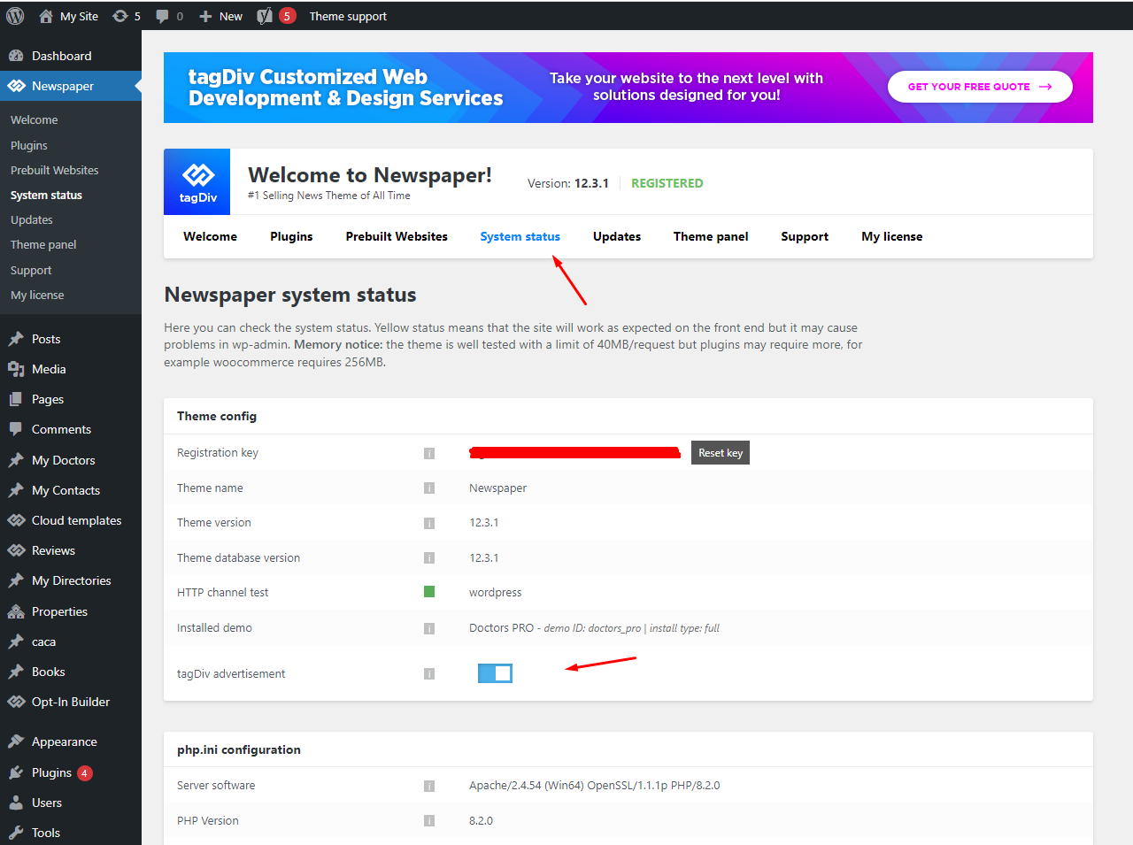
Task: Click the My Doctors pin icon
Action: 16,460
